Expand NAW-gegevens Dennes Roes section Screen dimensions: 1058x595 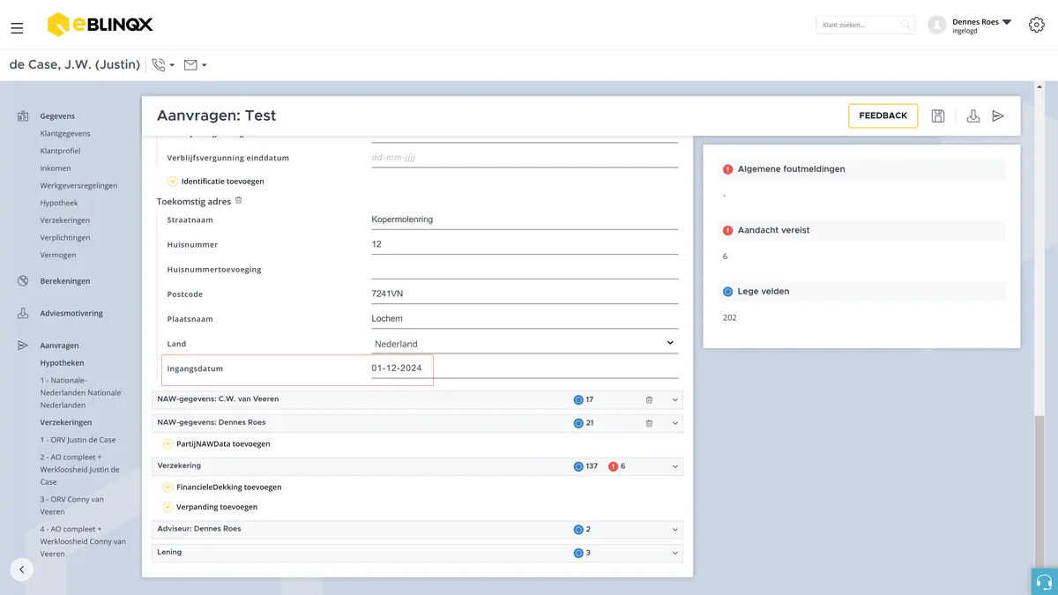(x=675, y=424)
